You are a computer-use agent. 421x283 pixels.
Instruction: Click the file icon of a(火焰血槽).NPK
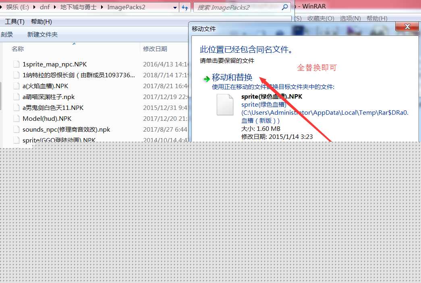click(x=17, y=86)
